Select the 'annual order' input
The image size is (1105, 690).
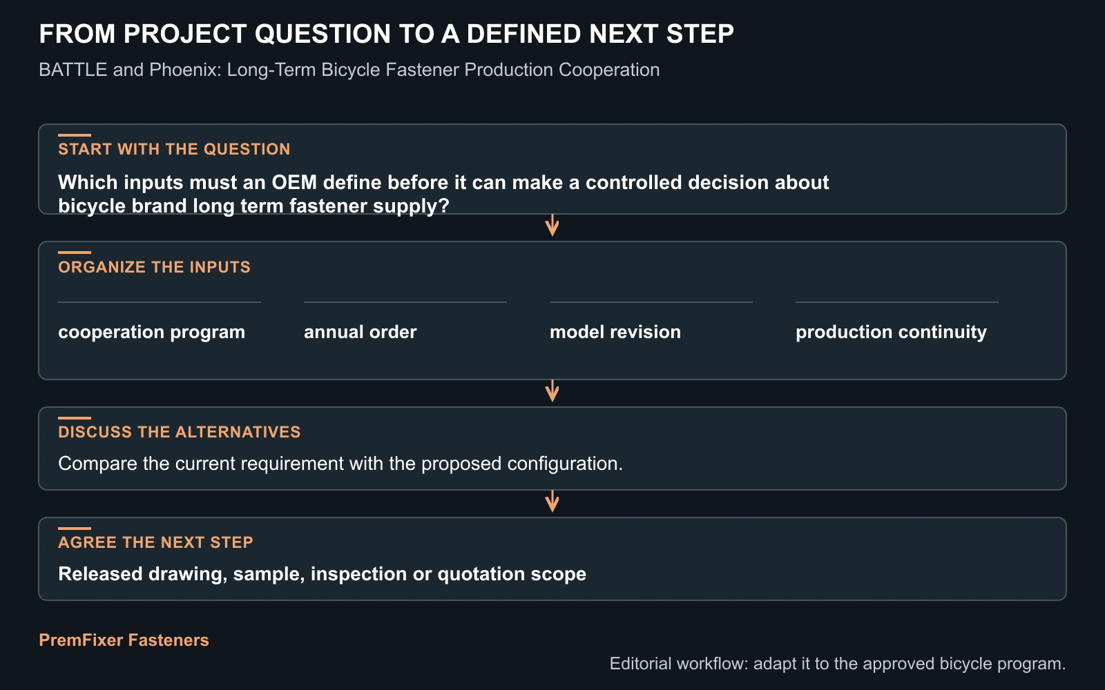coord(360,332)
